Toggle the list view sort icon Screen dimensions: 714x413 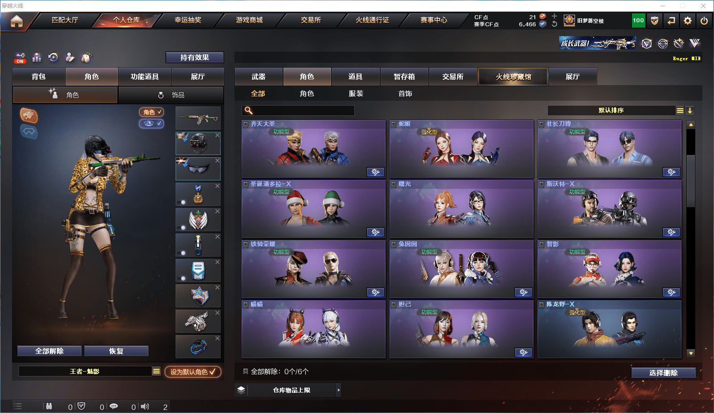pos(680,110)
